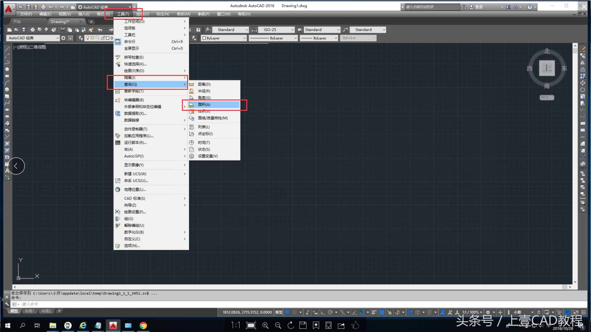Screen dimensions: 591x332
Task: Toggle transparency display in status bar
Action: pyautogui.click(x=382, y=312)
